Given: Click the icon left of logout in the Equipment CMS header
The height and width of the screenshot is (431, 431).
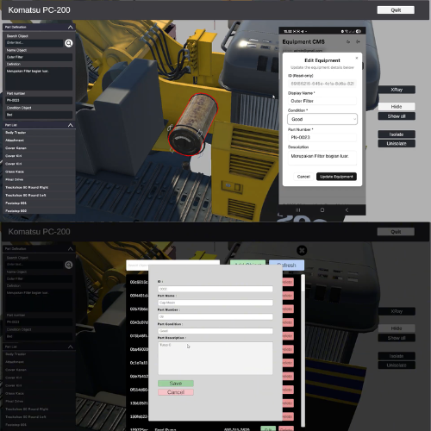Looking at the screenshot, I should tap(348, 41).
